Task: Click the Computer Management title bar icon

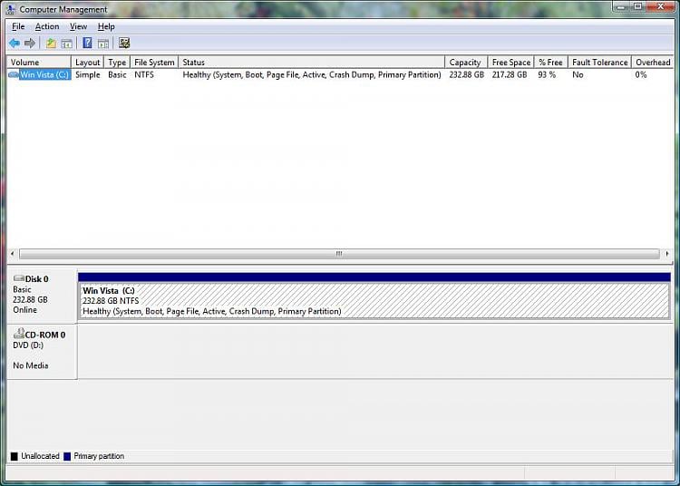Action: click(x=10, y=9)
